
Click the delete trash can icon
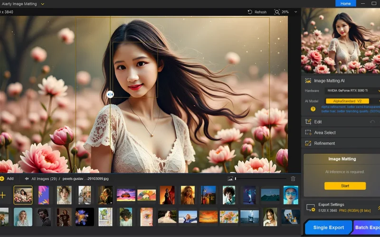point(293,179)
